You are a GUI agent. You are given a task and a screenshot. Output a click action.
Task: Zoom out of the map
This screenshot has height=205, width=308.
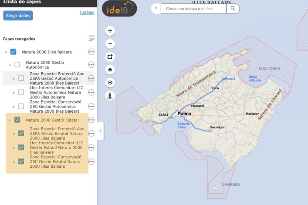pos(110,44)
